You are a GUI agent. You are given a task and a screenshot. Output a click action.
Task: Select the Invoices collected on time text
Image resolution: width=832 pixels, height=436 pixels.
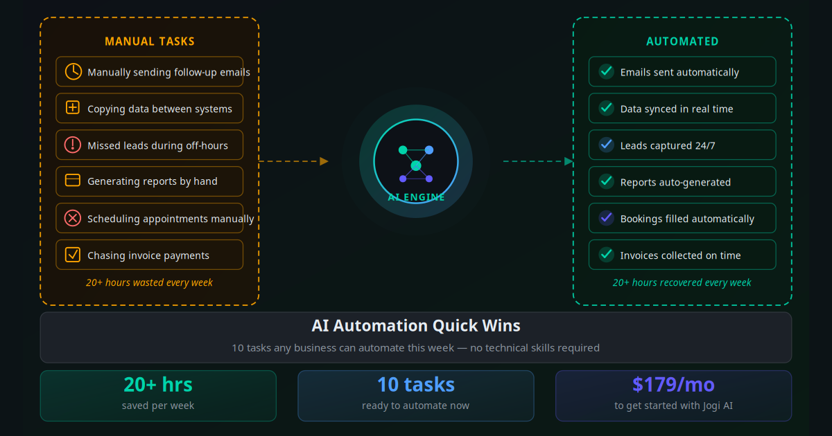tap(681, 255)
